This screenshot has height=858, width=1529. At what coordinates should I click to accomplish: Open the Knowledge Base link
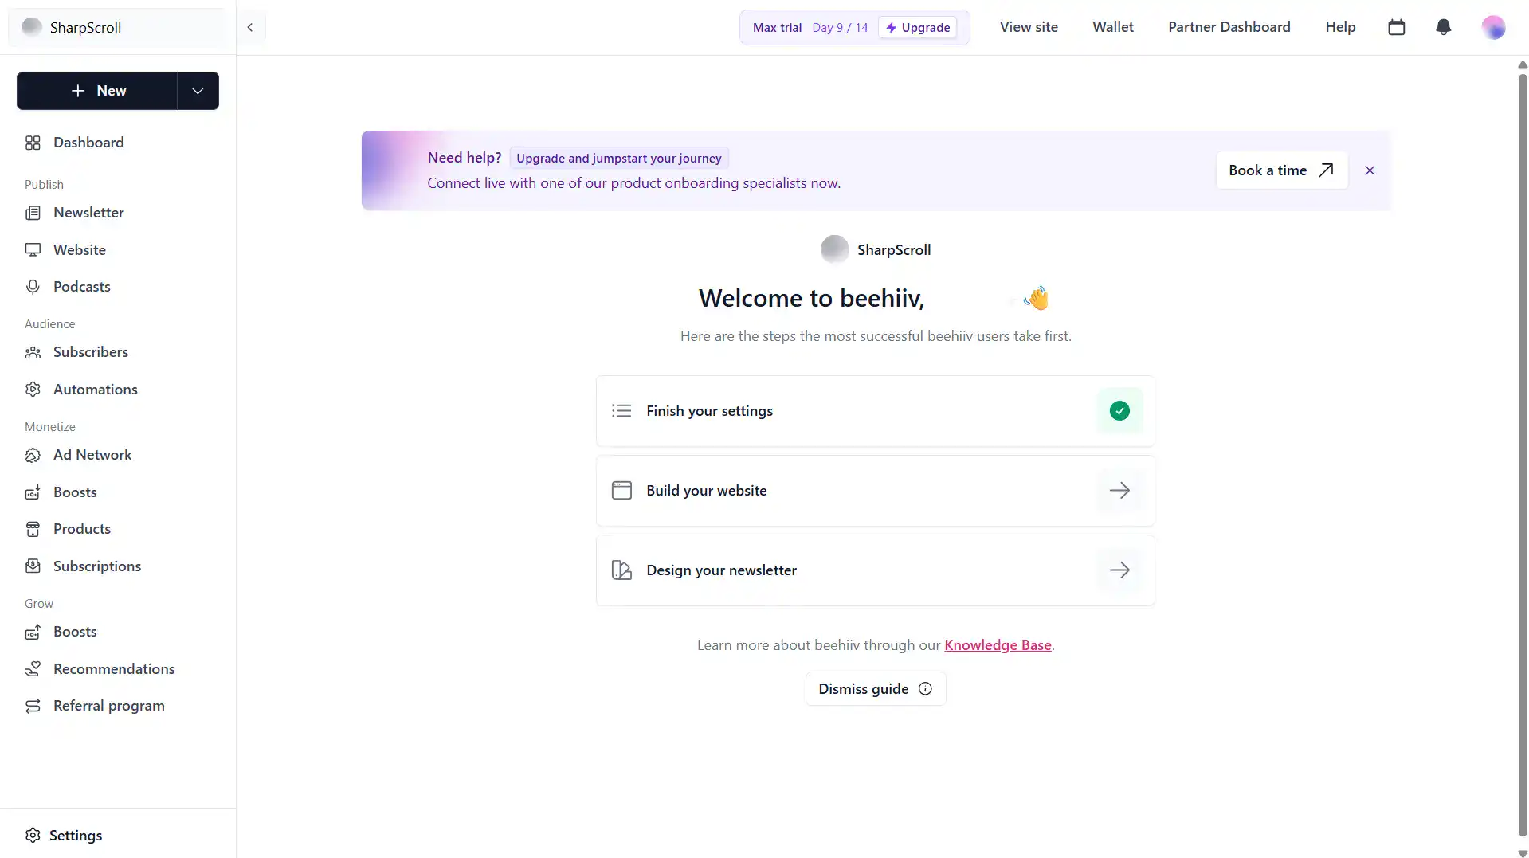(x=998, y=645)
